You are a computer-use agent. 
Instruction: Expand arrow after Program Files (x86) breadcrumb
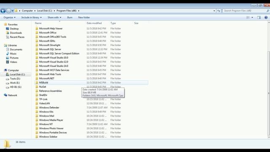click(x=79, y=11)
